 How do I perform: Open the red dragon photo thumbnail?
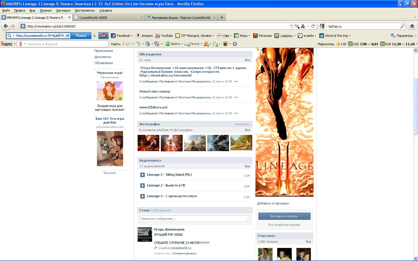pos(148,143)
